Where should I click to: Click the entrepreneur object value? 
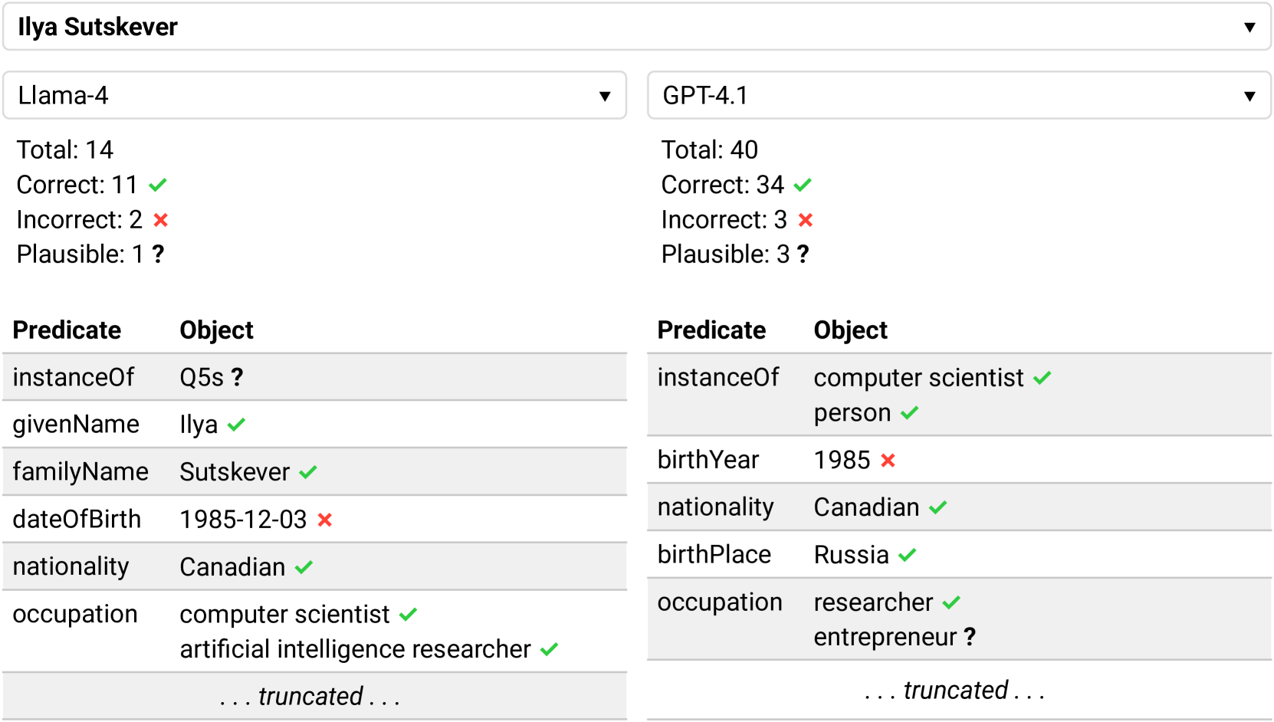coord(885,637)
